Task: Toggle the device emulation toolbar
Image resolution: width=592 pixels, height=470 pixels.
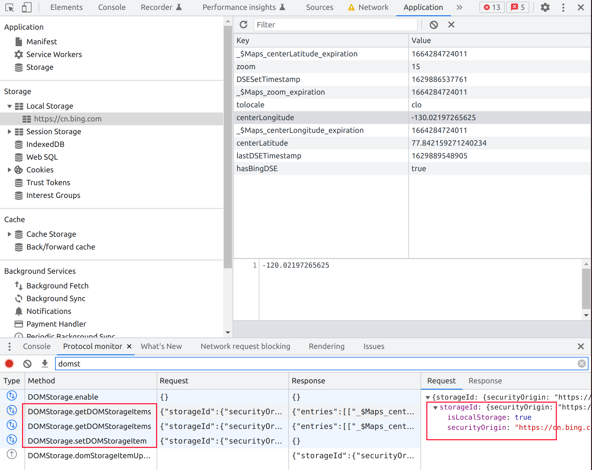Action: click(x=27, y=7)
